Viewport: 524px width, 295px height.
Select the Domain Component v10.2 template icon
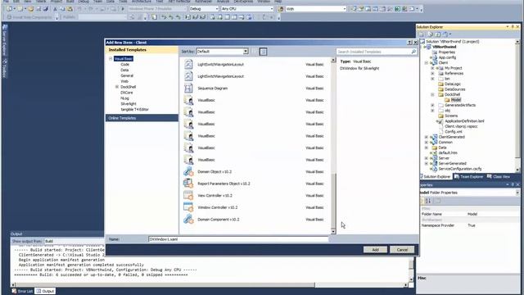click(x=188, y=220)
